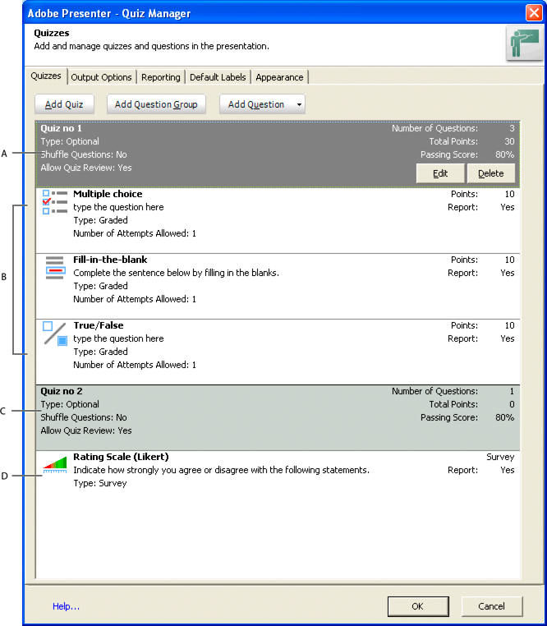Click the presenter icon in header
Viewport: 547px width, 626px height.
[524, 44]
